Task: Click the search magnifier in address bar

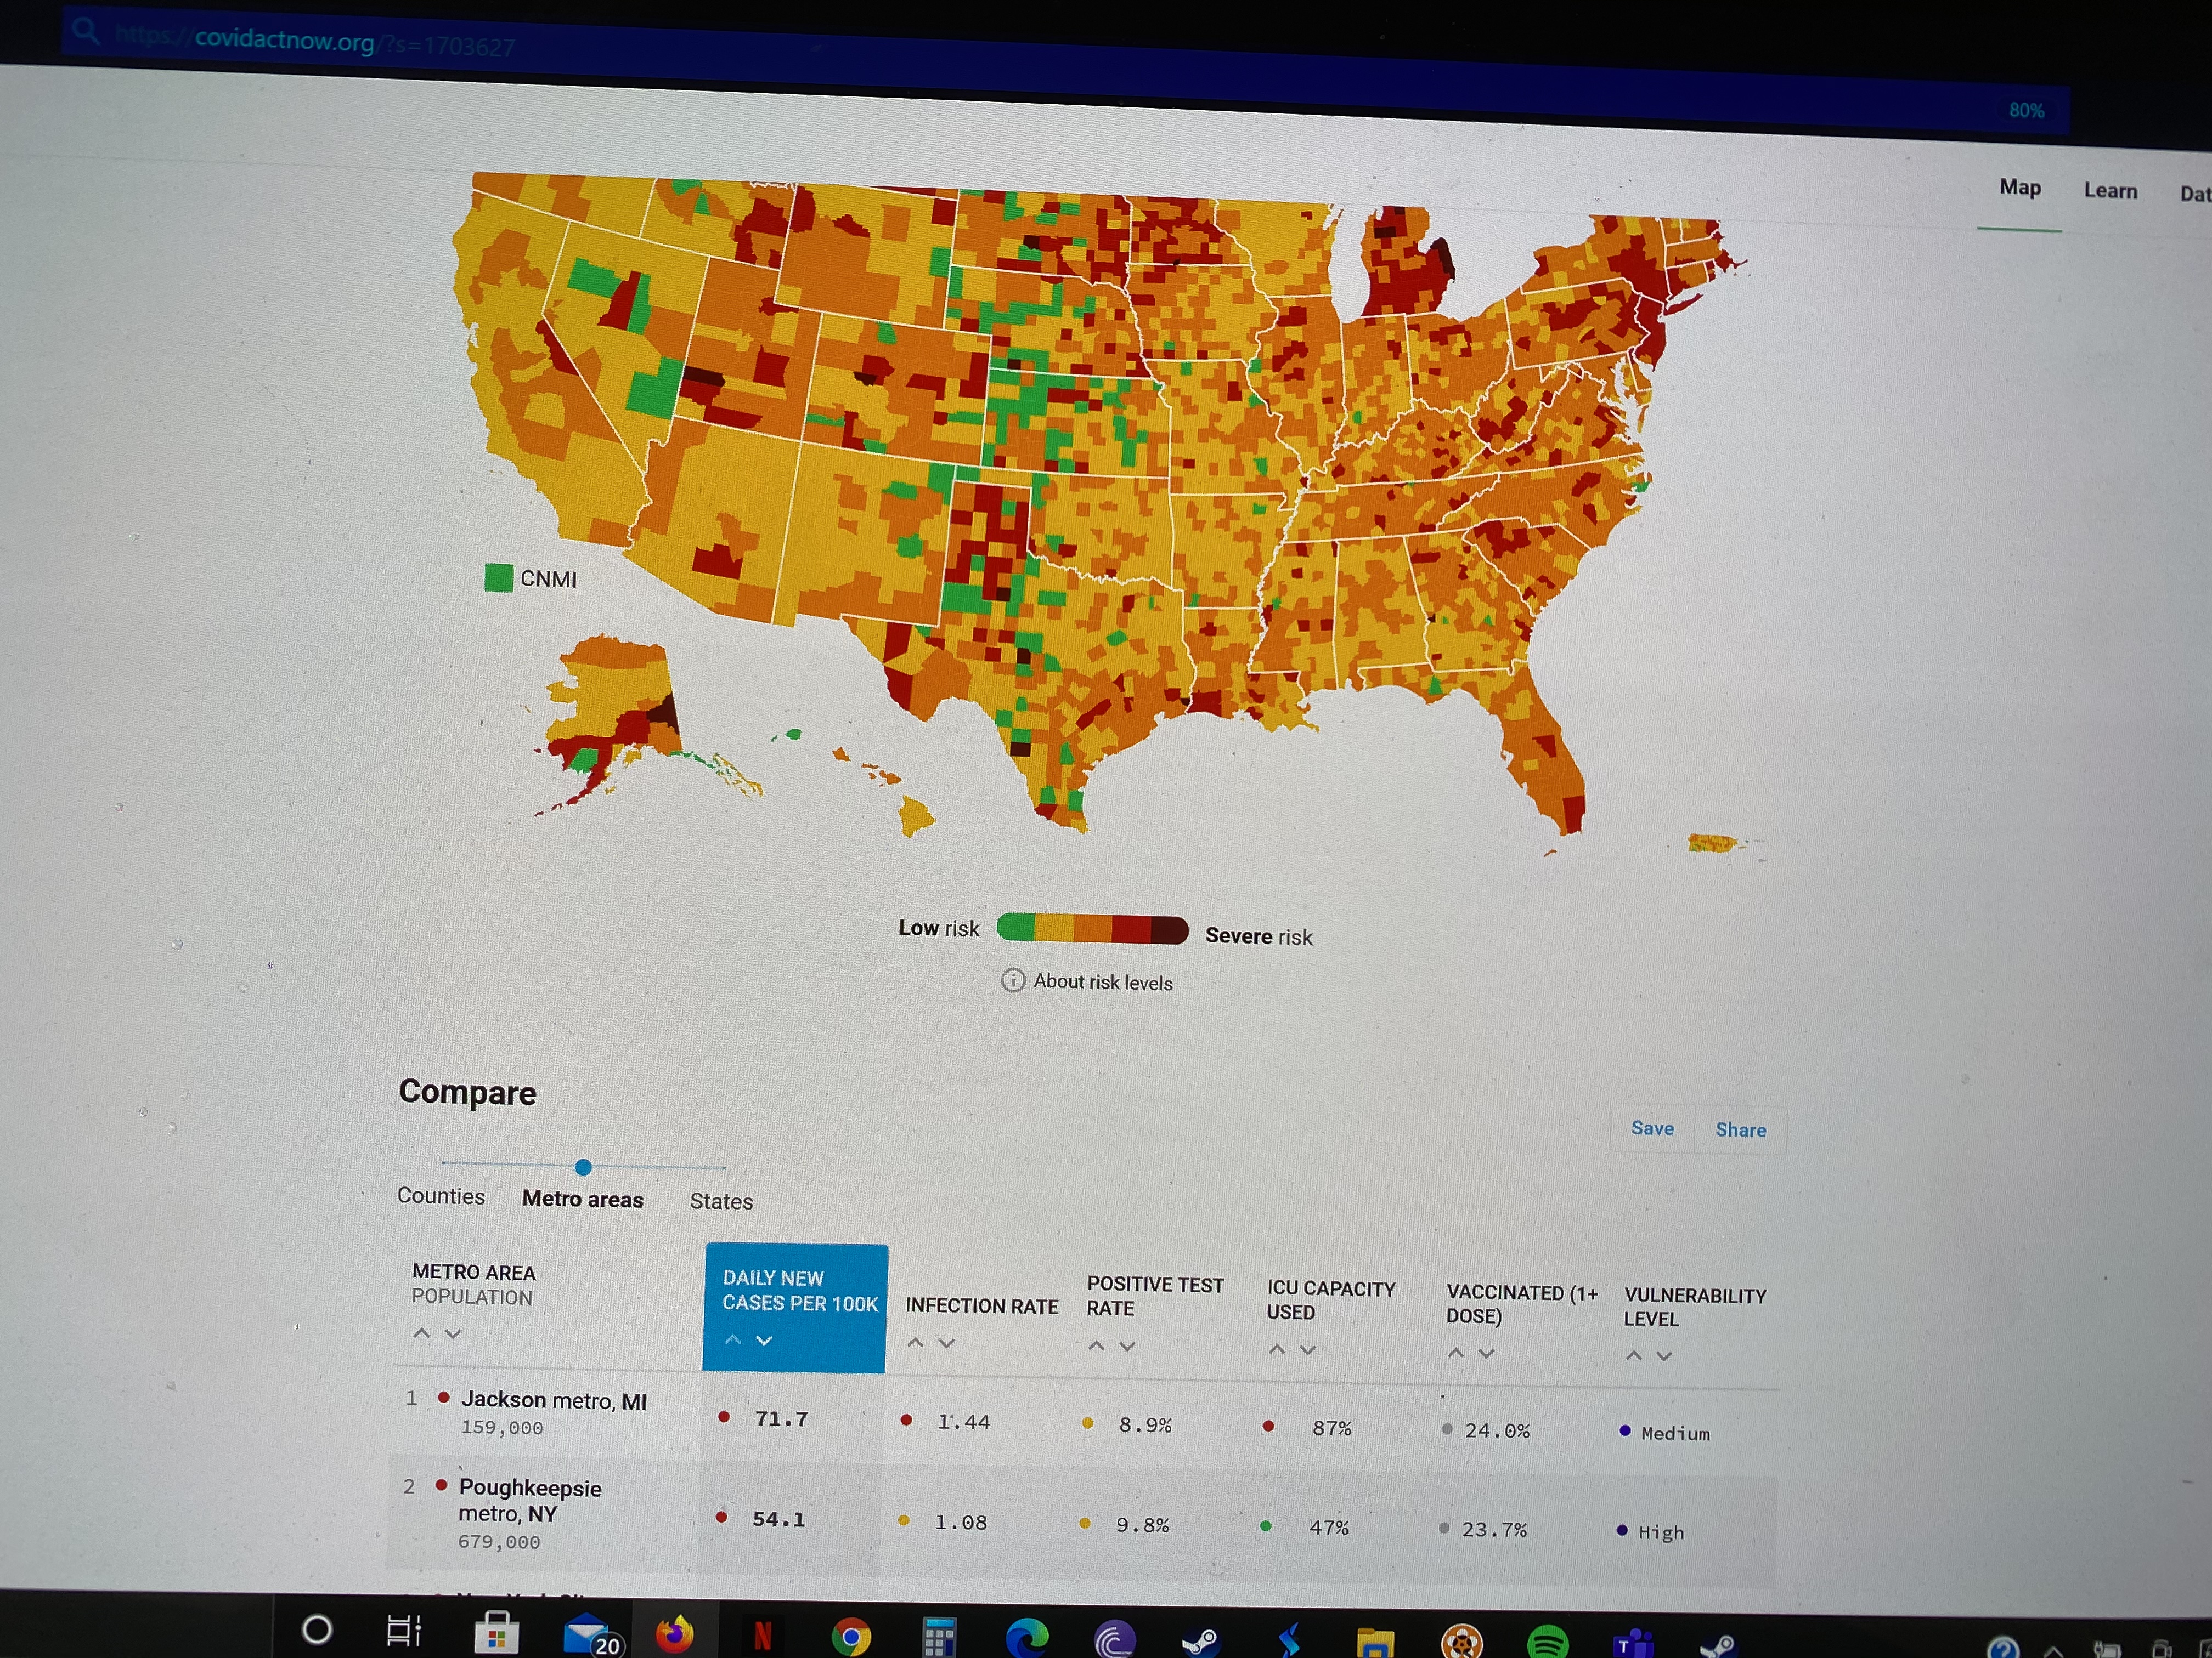Action: pos(86,32)
